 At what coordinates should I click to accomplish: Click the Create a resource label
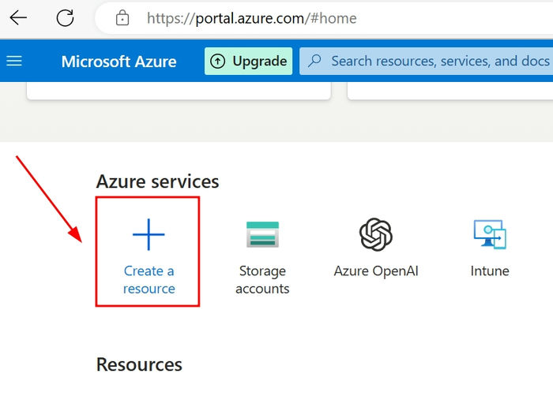(x=149, y=280)
